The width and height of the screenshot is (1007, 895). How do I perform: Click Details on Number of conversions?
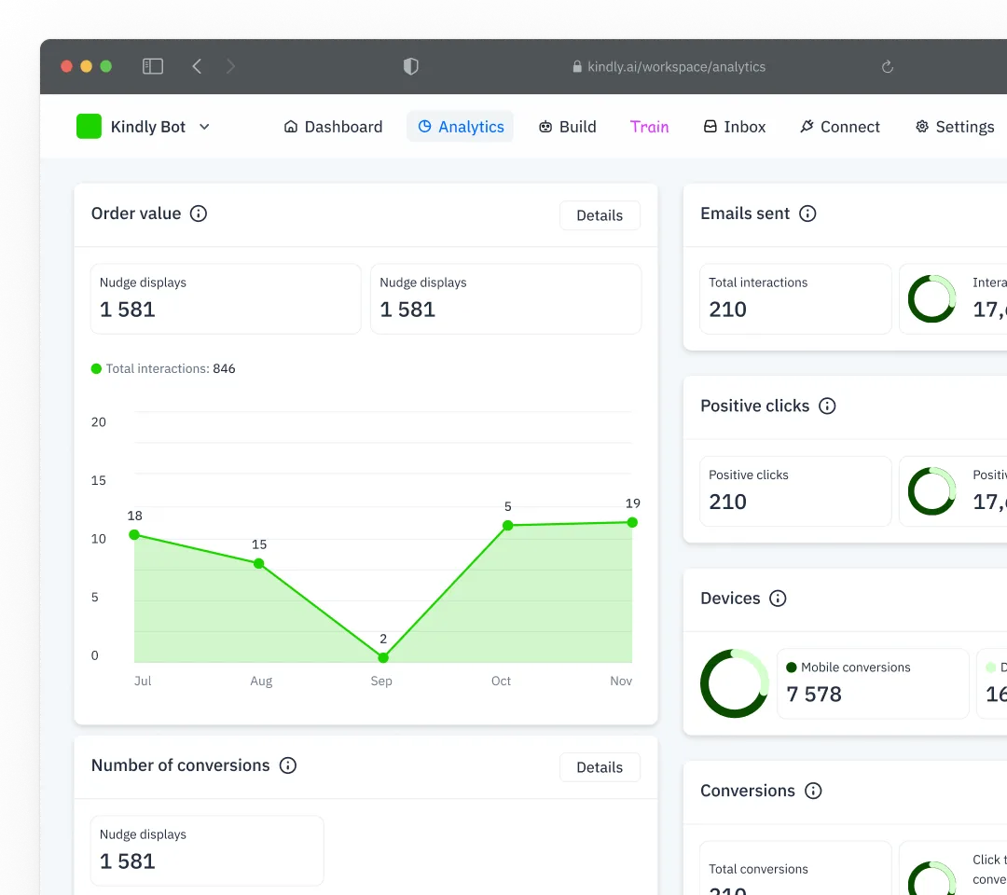(600, 767)
